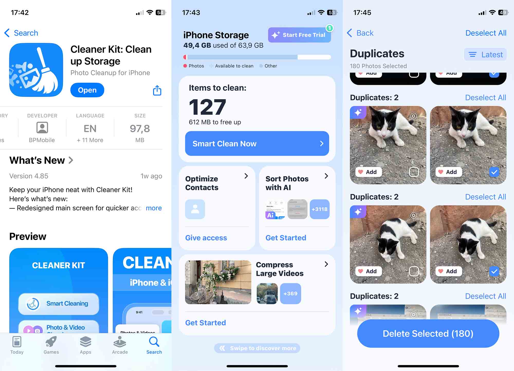The height and width of the screenshot is (371, 514).
Task: Tap first duplicate black-and-white cat thumbnail
Action: 387,144
